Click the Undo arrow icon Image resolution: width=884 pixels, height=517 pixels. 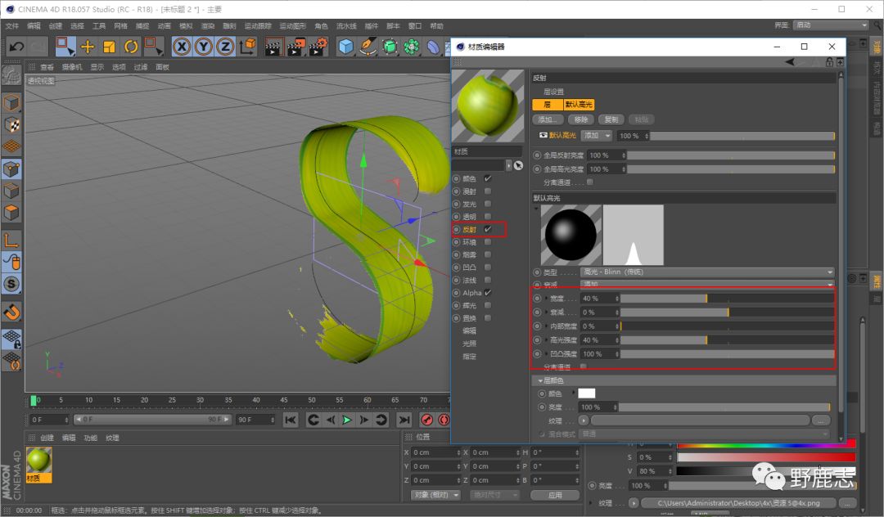16,47
